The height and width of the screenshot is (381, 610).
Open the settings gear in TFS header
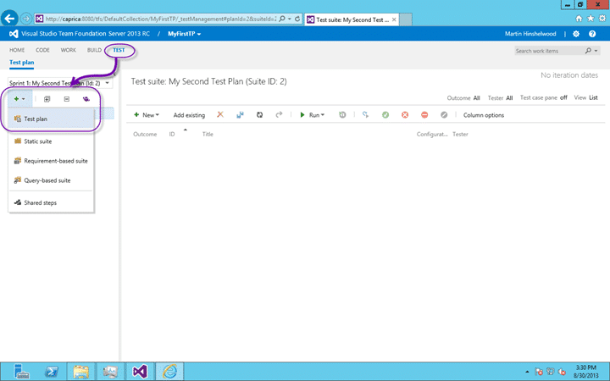pos(576,34)
